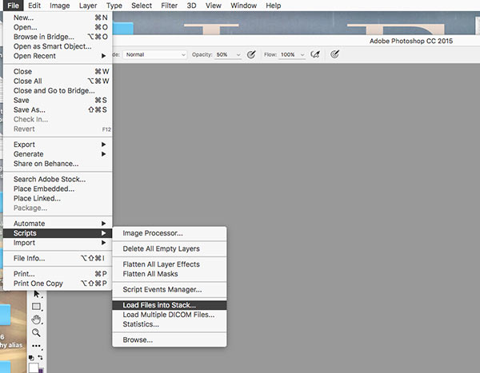The height and width of the screenshot is (373, 480).
Task: Select the Zoom magnifier tool
Action: (x=36, y=332)
